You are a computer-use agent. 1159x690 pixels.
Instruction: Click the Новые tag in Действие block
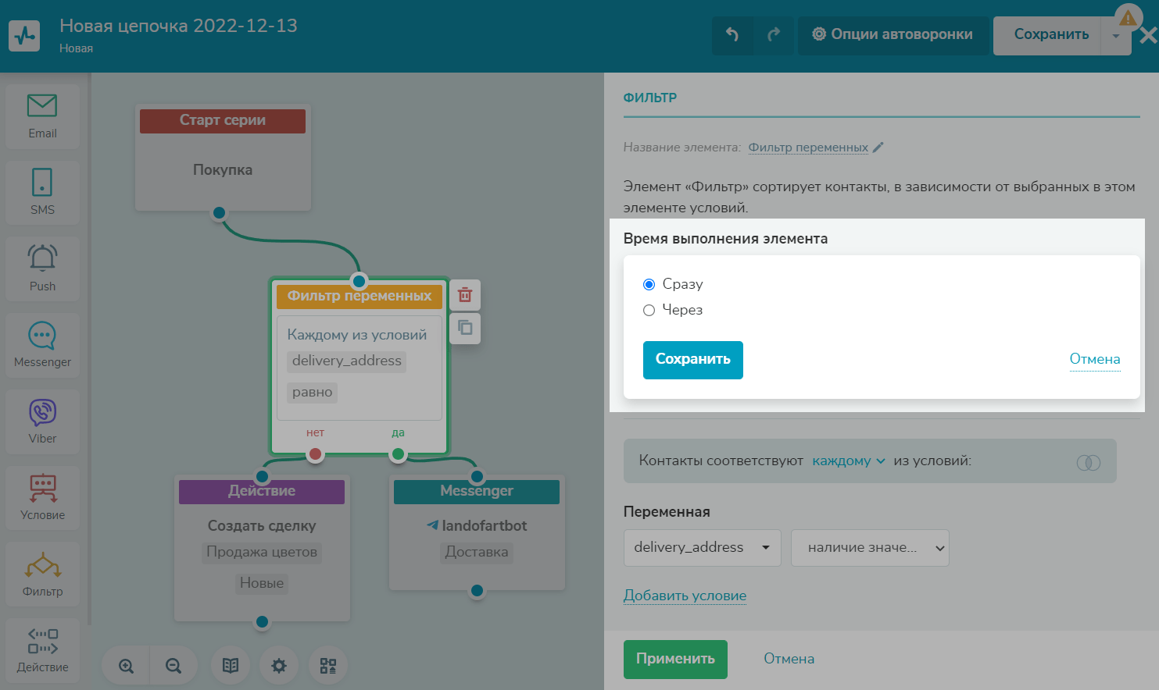[262, 583]
